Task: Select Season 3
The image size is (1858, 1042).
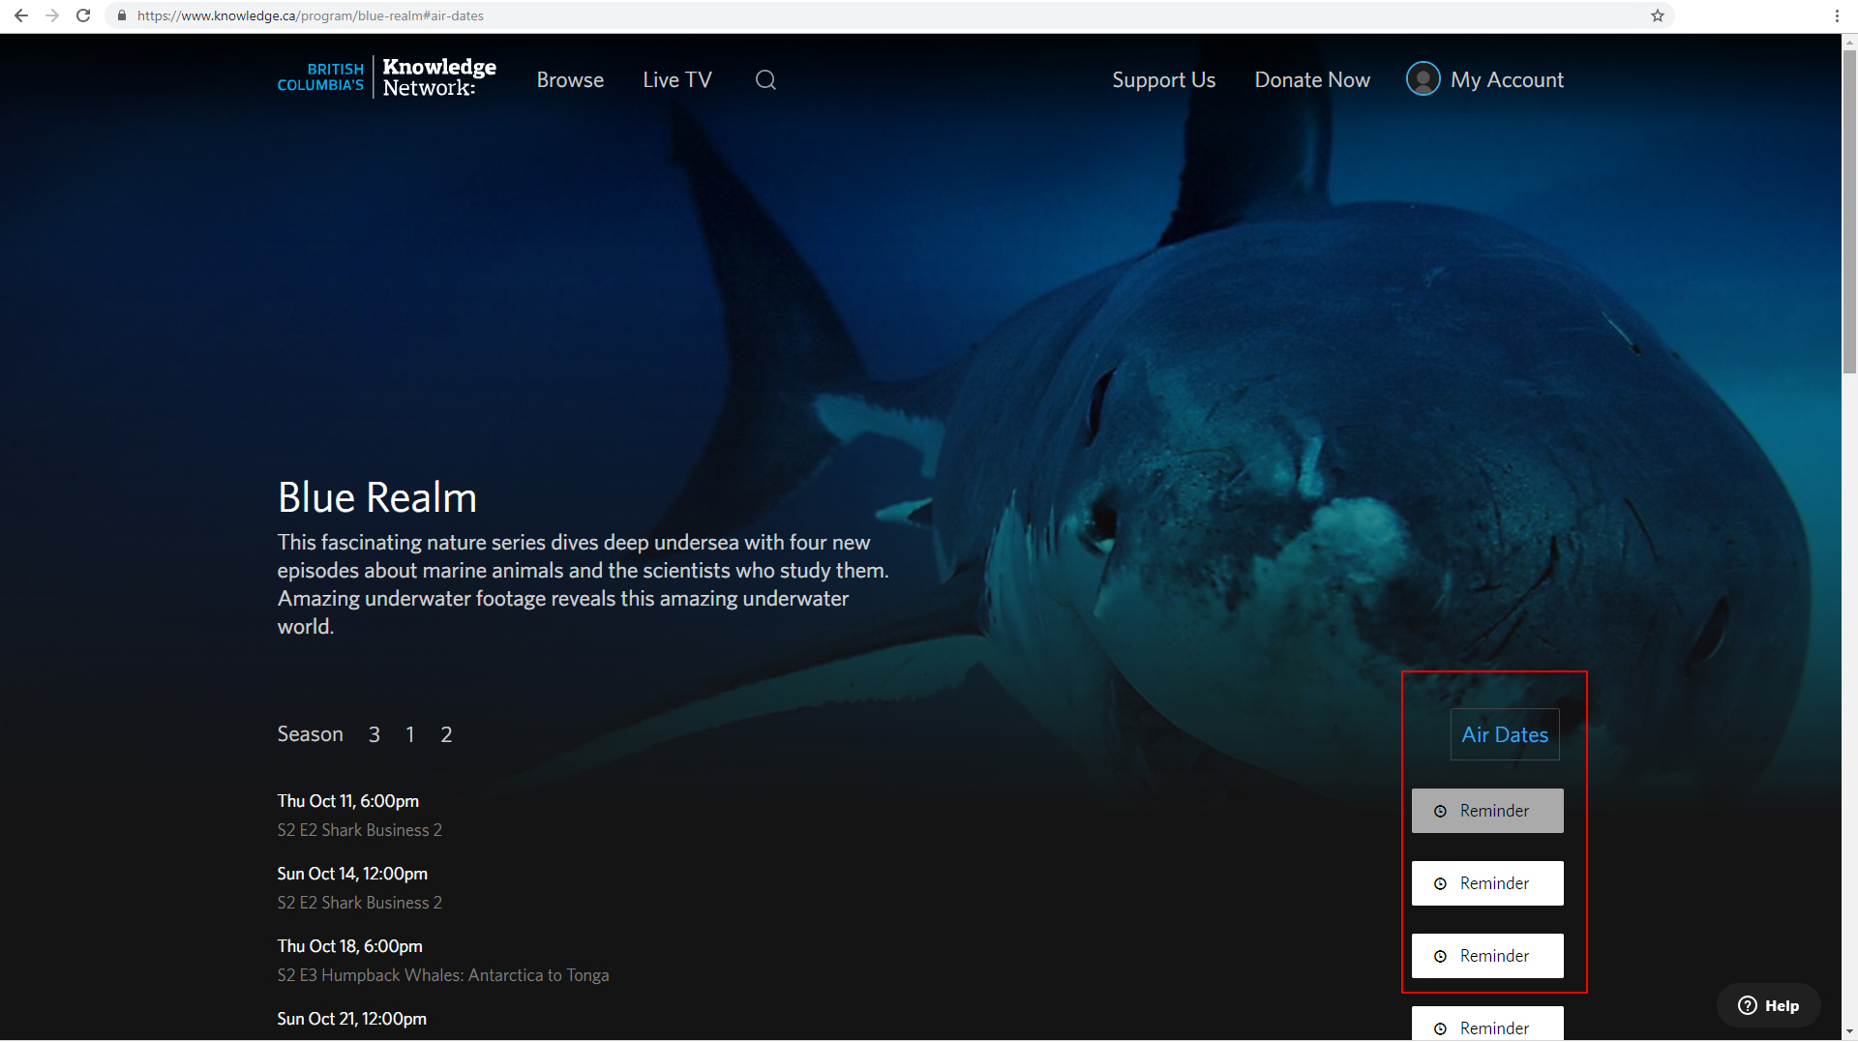Action: point(375,734)
